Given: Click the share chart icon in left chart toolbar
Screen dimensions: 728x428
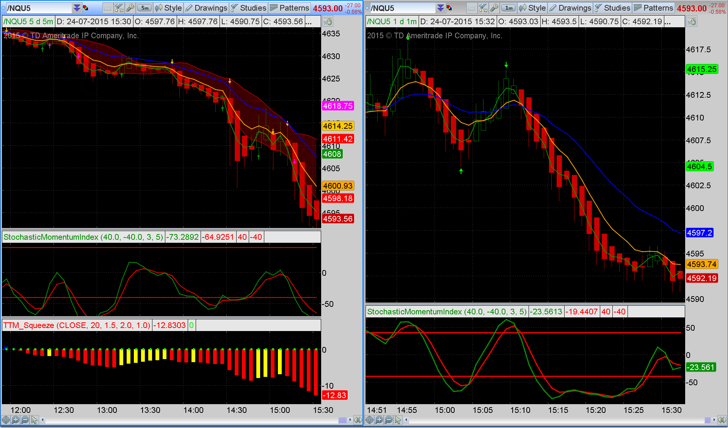Looking at the screenshot, I should [x=107, y=8].
